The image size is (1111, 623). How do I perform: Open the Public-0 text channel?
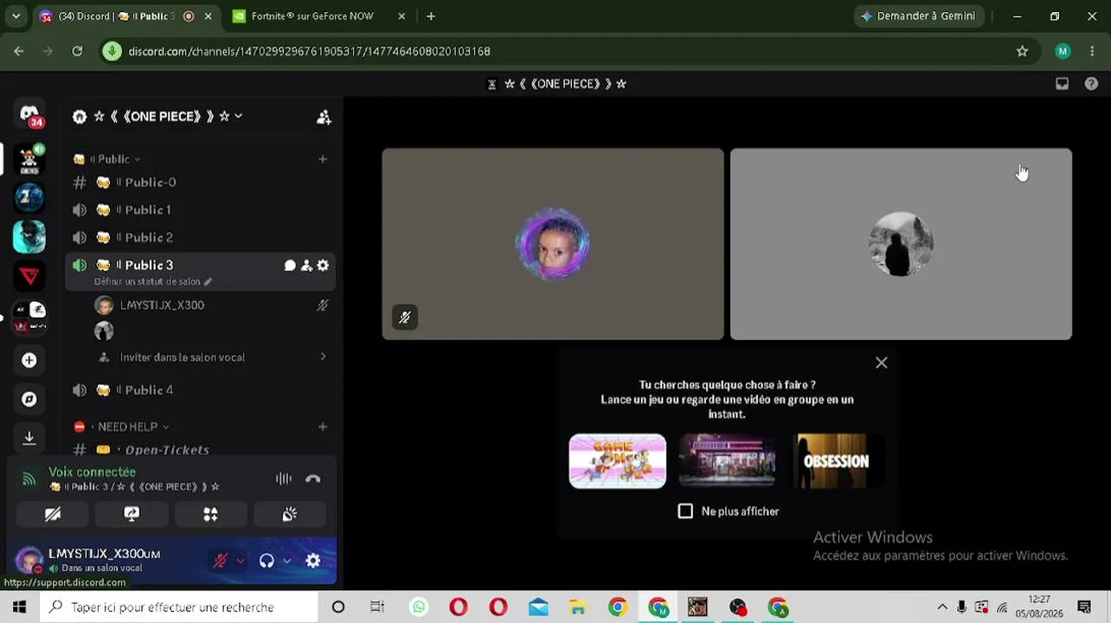pyautogui.click(x=200, y=183)
